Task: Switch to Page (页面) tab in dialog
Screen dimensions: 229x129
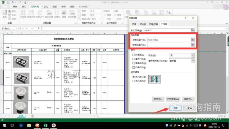Action: pos(134,24)
